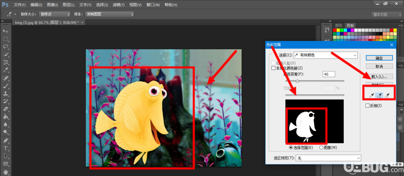Image resolution: width=404 pixels, height=176 pixels.
Task: Click the plain eyedropper in Color Range dialog
Action: coord(372,96)
